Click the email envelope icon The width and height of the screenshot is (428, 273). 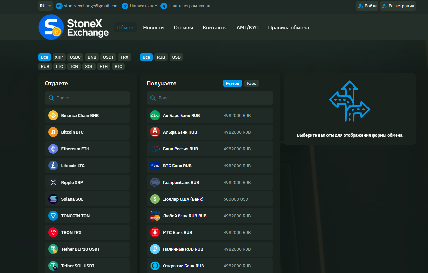(59, 6)
